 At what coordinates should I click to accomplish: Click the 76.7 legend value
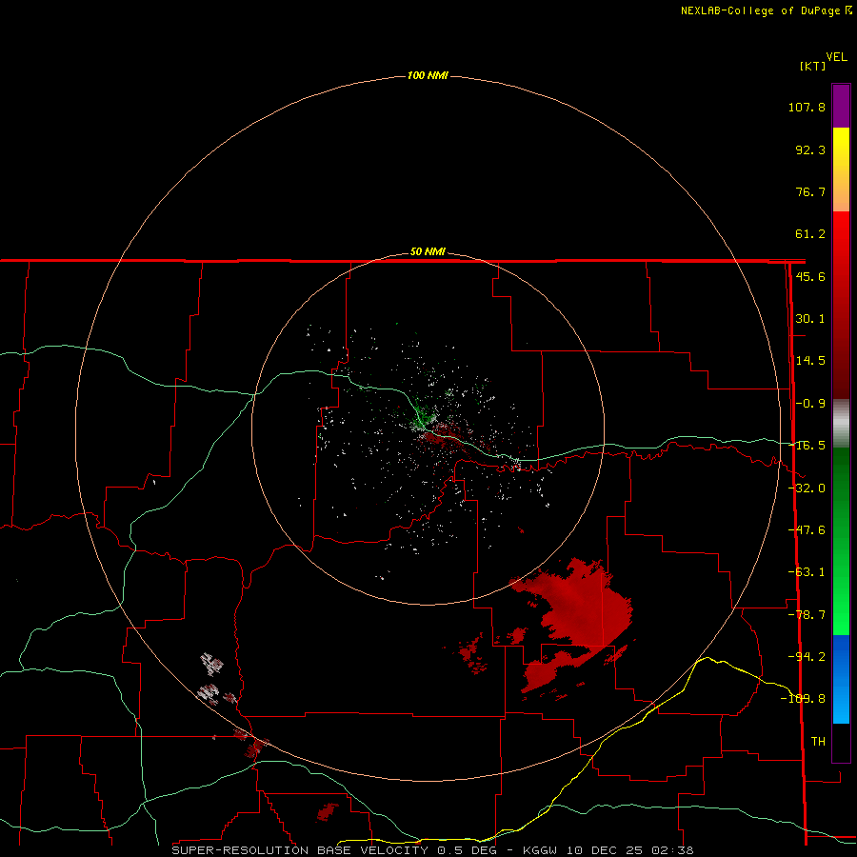810,191
